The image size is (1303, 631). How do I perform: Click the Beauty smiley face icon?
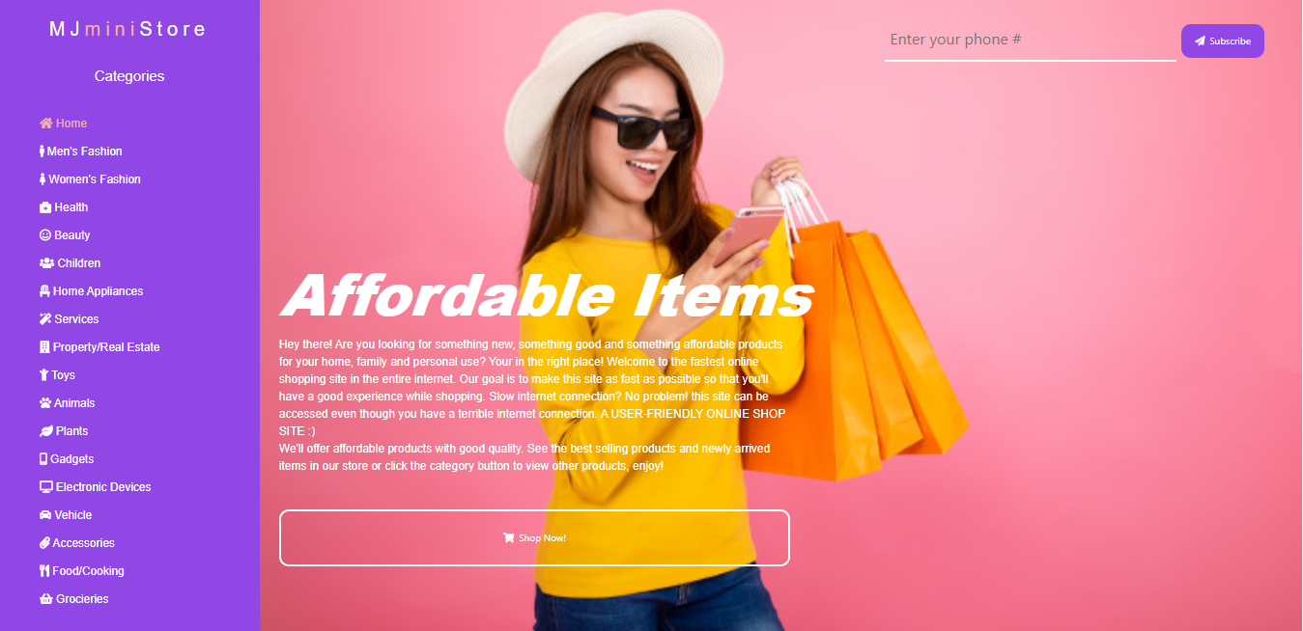click(x=44, y=235)
